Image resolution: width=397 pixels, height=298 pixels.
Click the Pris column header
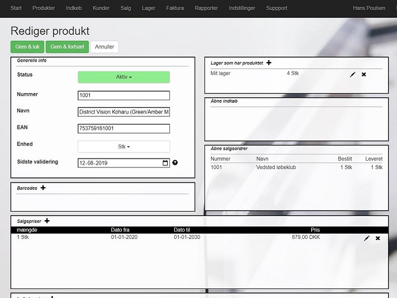[x=315, y=230]
